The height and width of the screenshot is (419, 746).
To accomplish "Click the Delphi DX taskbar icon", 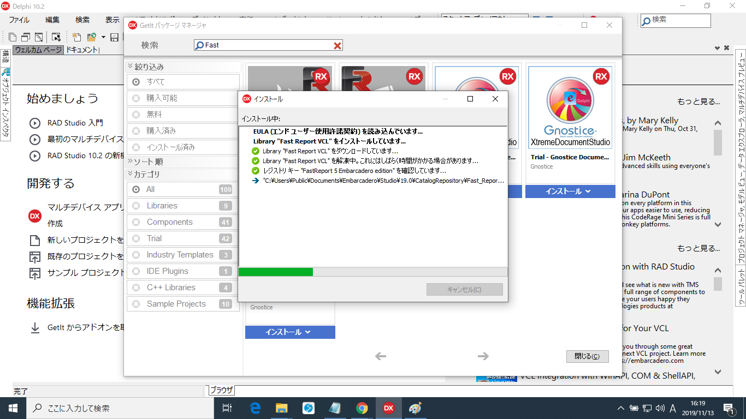I will tap(388, 408).
